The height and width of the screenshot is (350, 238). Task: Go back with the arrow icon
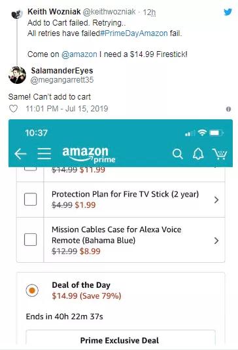pos(20,154)
